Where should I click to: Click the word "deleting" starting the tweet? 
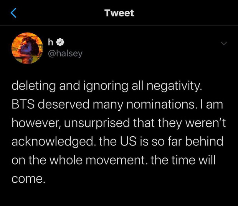coord(33,86)
